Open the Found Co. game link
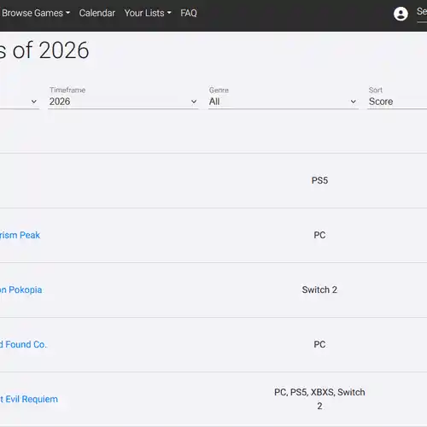The image size is (427, 427). [x=23, y=344]
